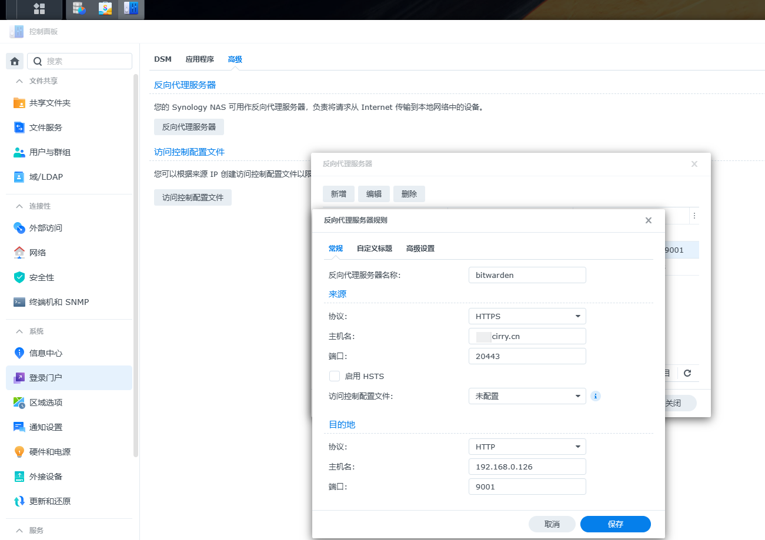The image size is (765, 540).
Task: Open the Security (安全性) shield icon
Action: [x=19, y=277]
